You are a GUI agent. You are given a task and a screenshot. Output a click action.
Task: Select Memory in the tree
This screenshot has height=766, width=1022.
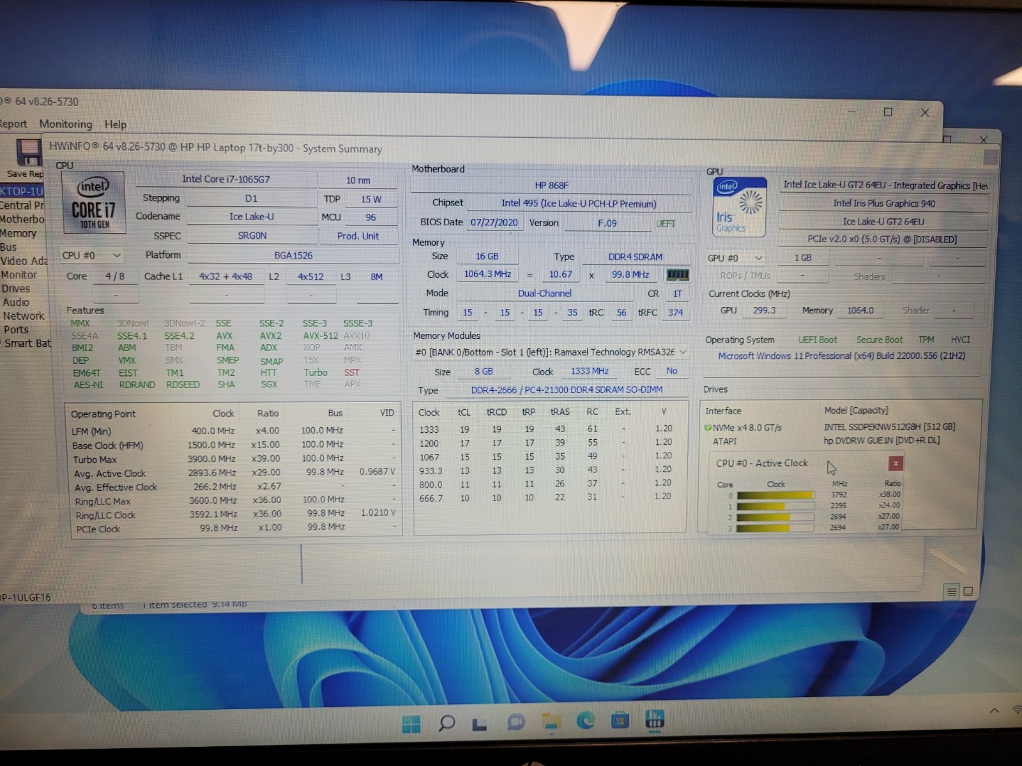click(19, 234)
